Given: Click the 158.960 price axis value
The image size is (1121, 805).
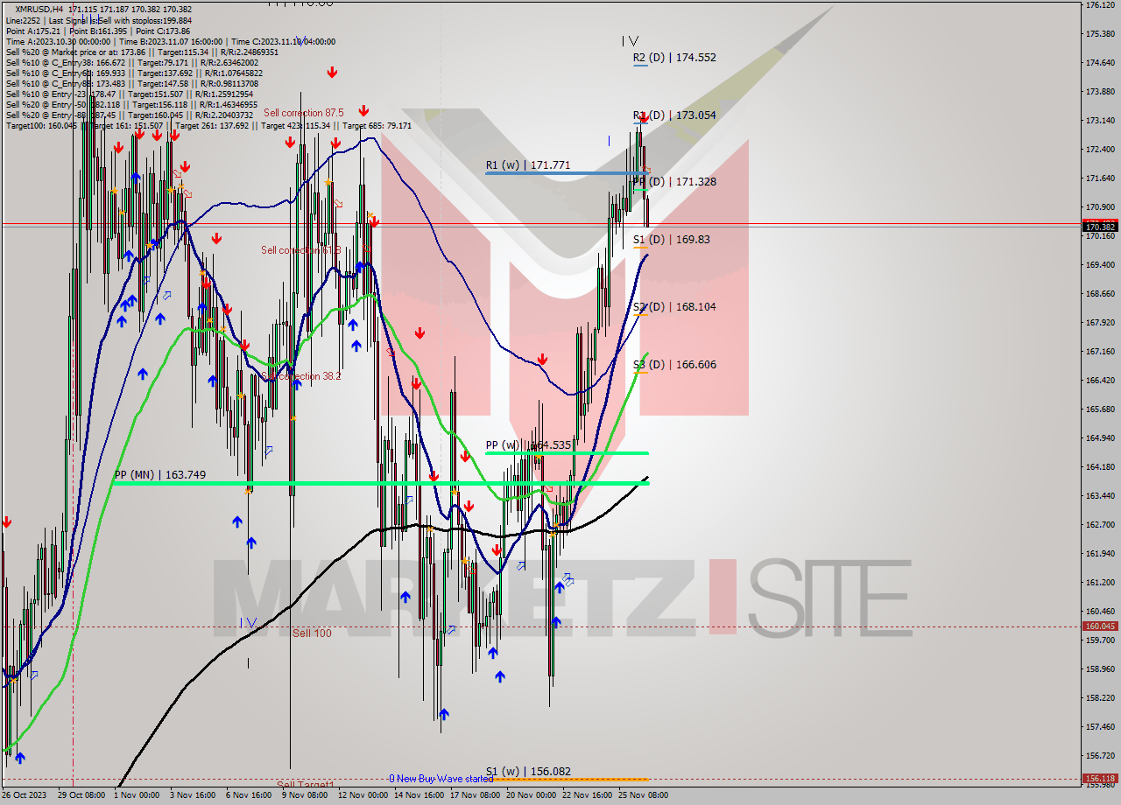Looking at the screenshot, I should click(1099, 668).
